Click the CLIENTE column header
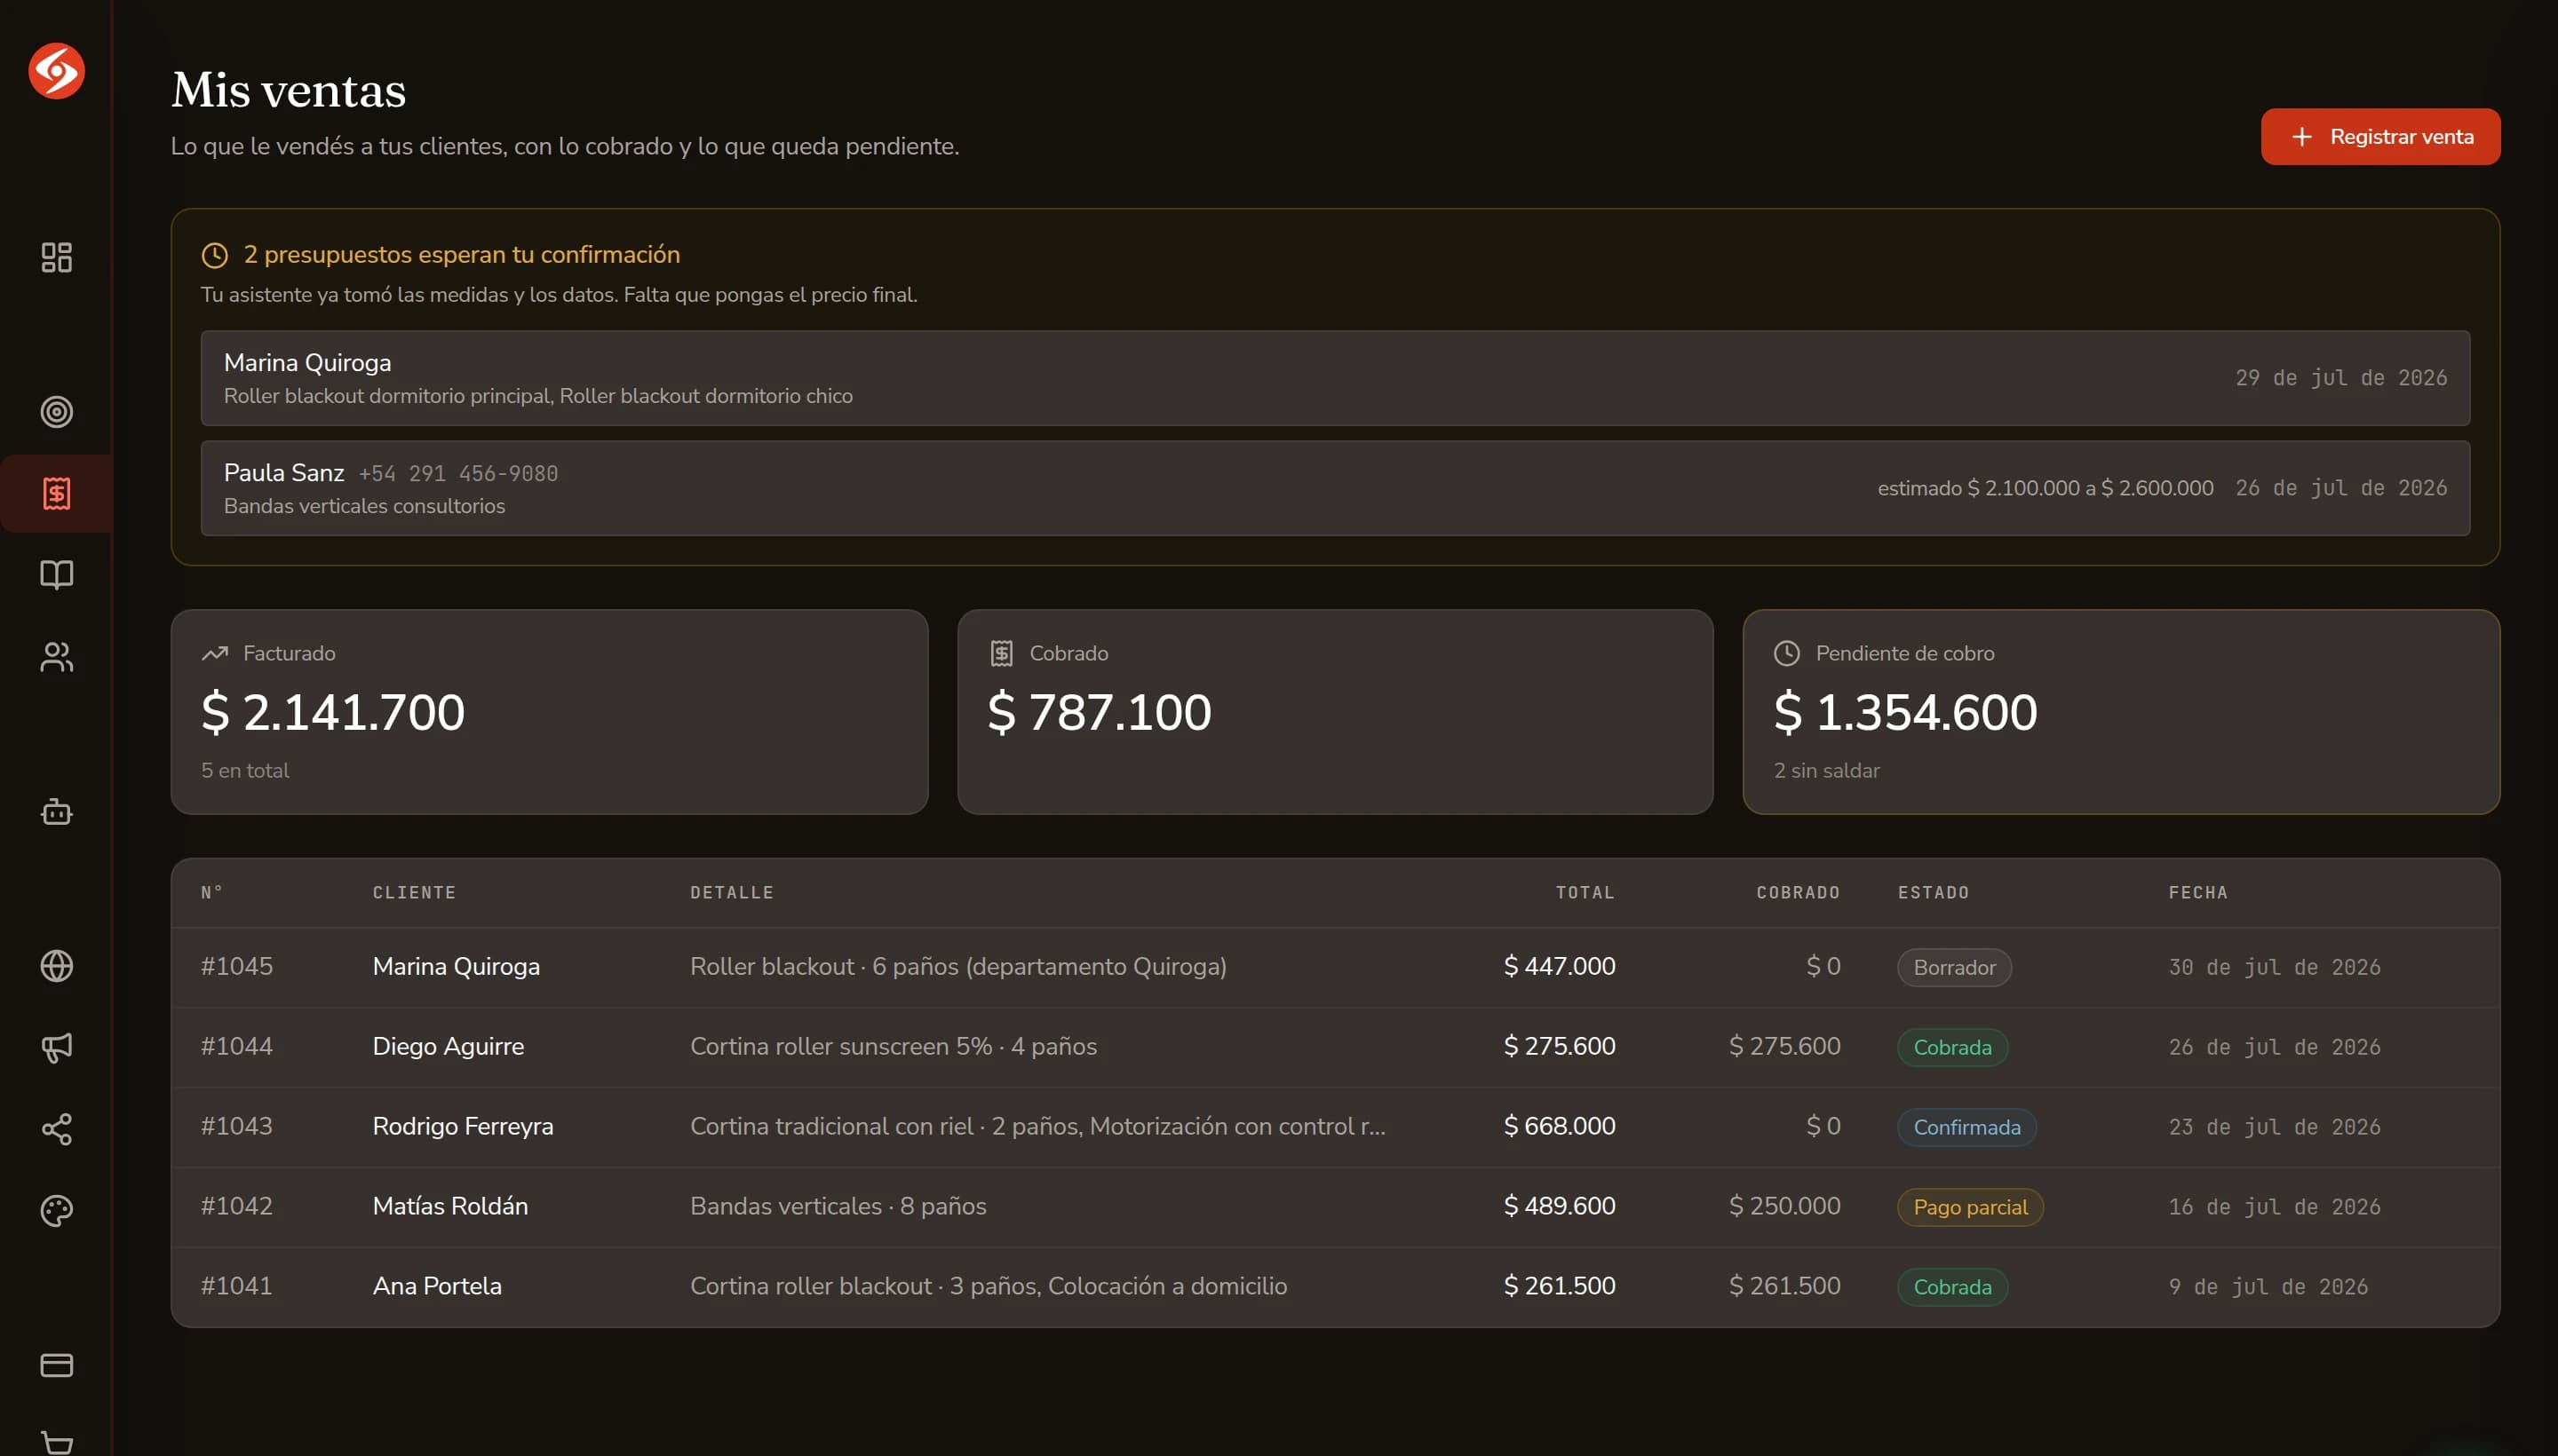 tap(414, 892)
